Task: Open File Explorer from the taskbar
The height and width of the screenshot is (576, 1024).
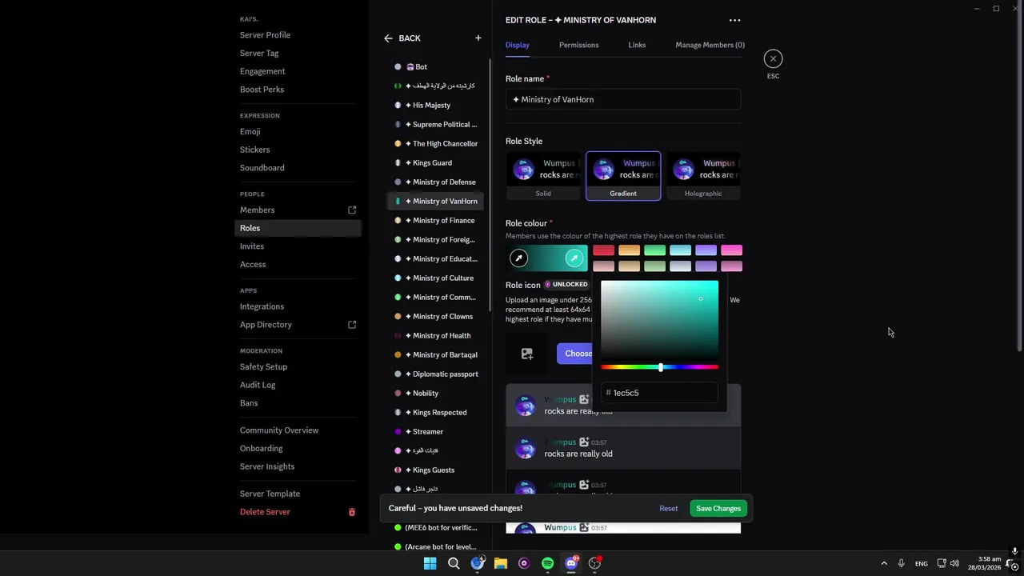Action: [x=501, y=563]
